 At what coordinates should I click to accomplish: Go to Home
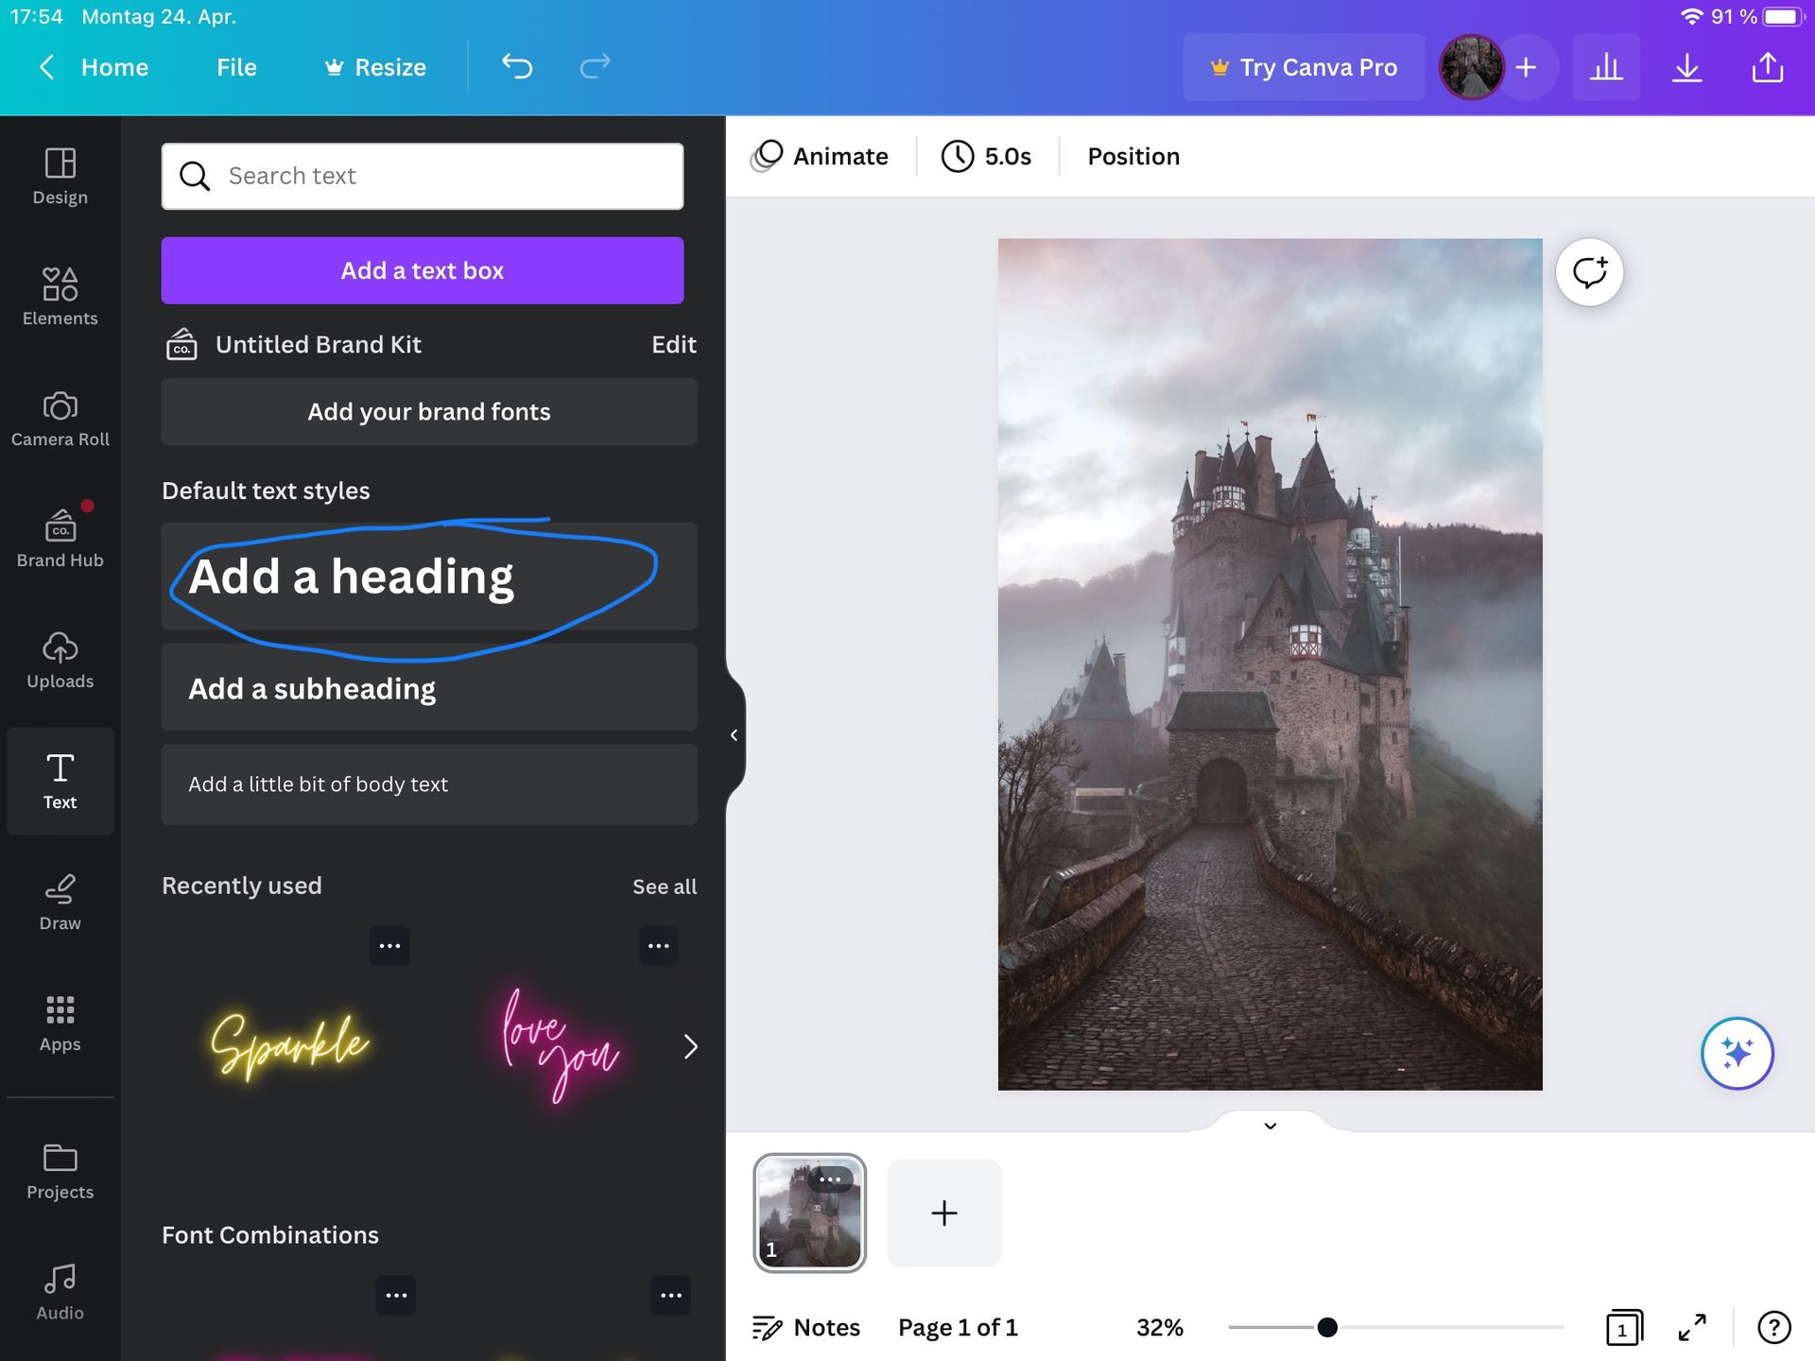[114, 67]
